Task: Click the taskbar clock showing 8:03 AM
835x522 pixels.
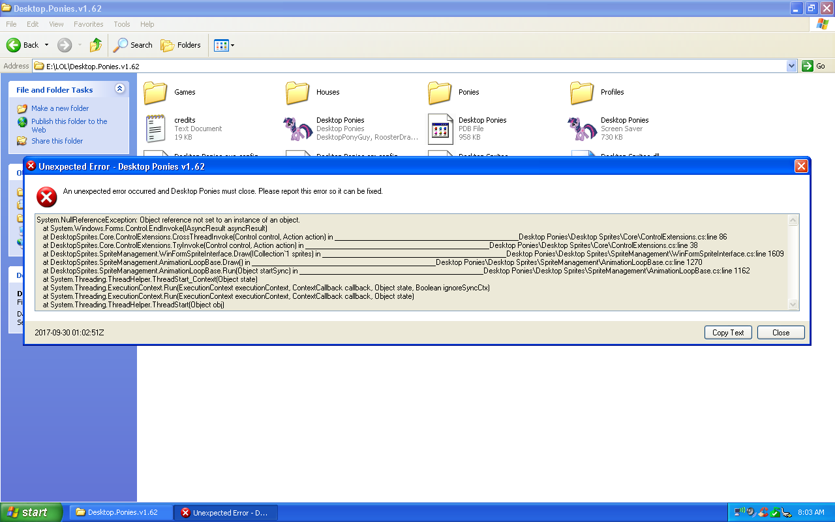Action: tap(811, 512)
